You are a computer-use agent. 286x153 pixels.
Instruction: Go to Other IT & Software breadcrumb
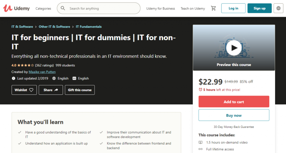tap(54, 27)
